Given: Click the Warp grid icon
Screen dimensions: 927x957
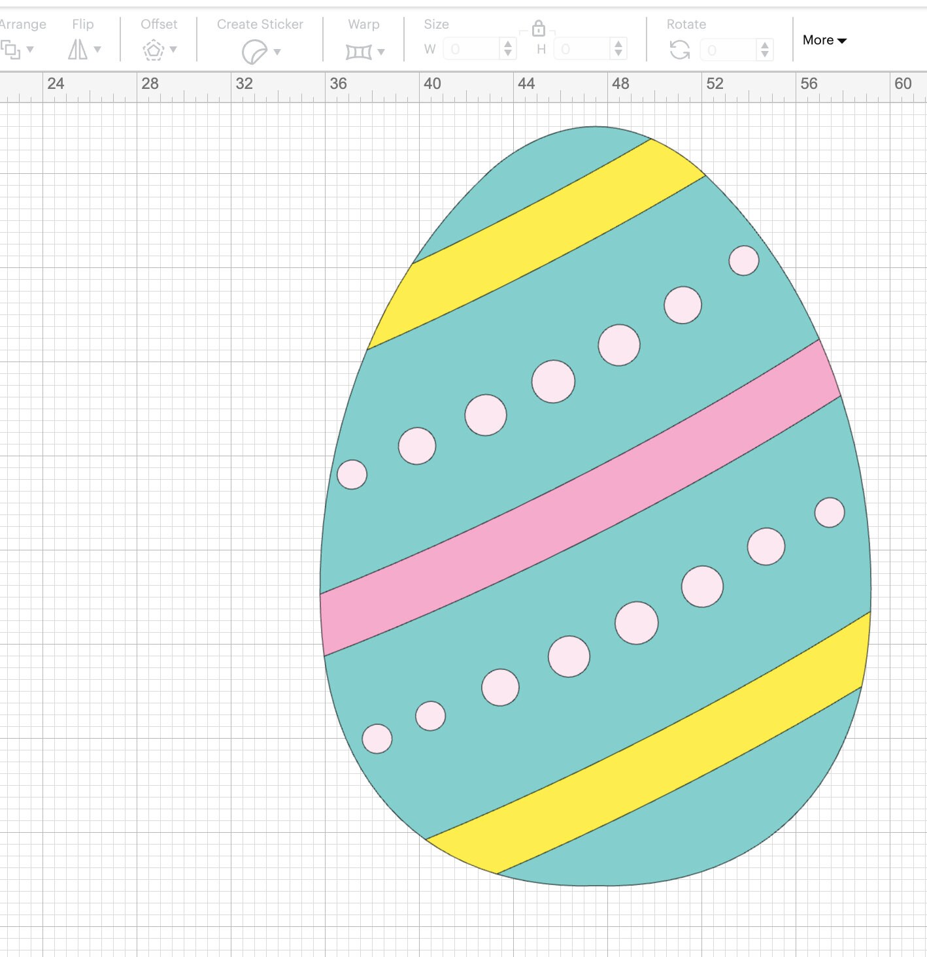Looking at the screenshot, I should coord(359,52).
